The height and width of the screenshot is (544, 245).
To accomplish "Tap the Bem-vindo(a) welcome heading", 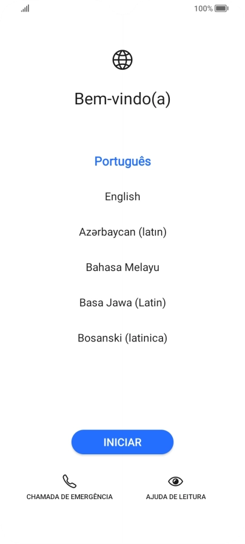I will 122,99.
